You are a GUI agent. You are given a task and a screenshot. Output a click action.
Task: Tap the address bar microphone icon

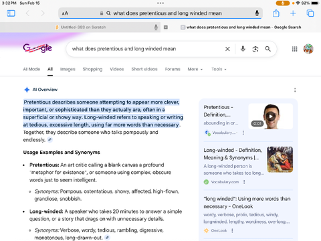click(x=257, y=13)
